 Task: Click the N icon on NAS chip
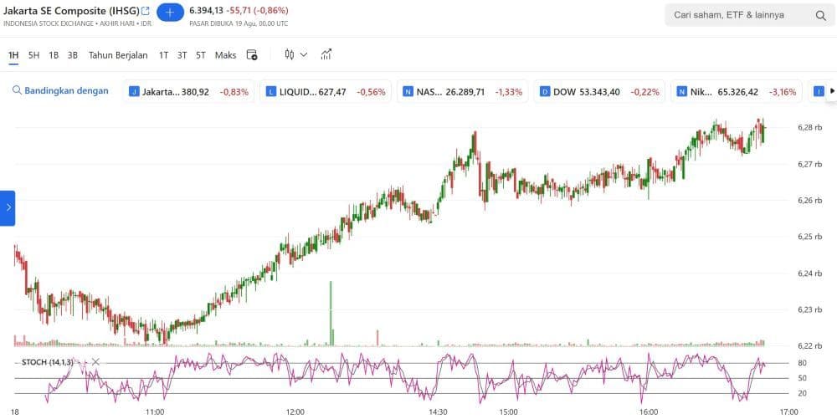click(x=408, y=92)
